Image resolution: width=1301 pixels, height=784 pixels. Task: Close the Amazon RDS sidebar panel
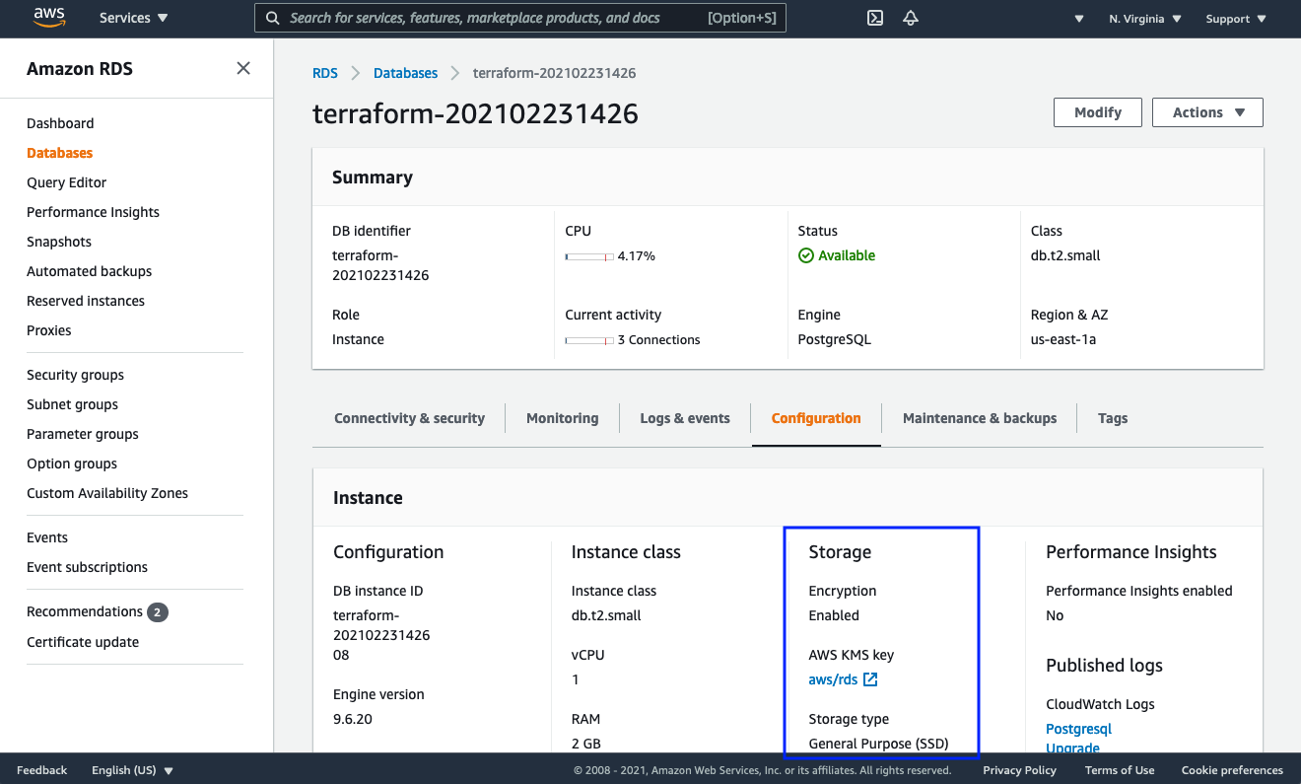(243, 68)
